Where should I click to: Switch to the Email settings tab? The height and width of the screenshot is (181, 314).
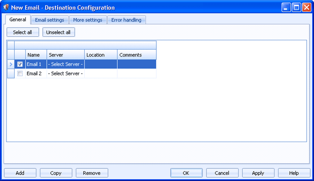50,20
